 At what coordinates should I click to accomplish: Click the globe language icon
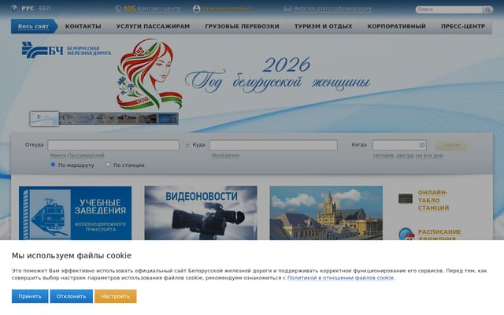tap(14, 8)
